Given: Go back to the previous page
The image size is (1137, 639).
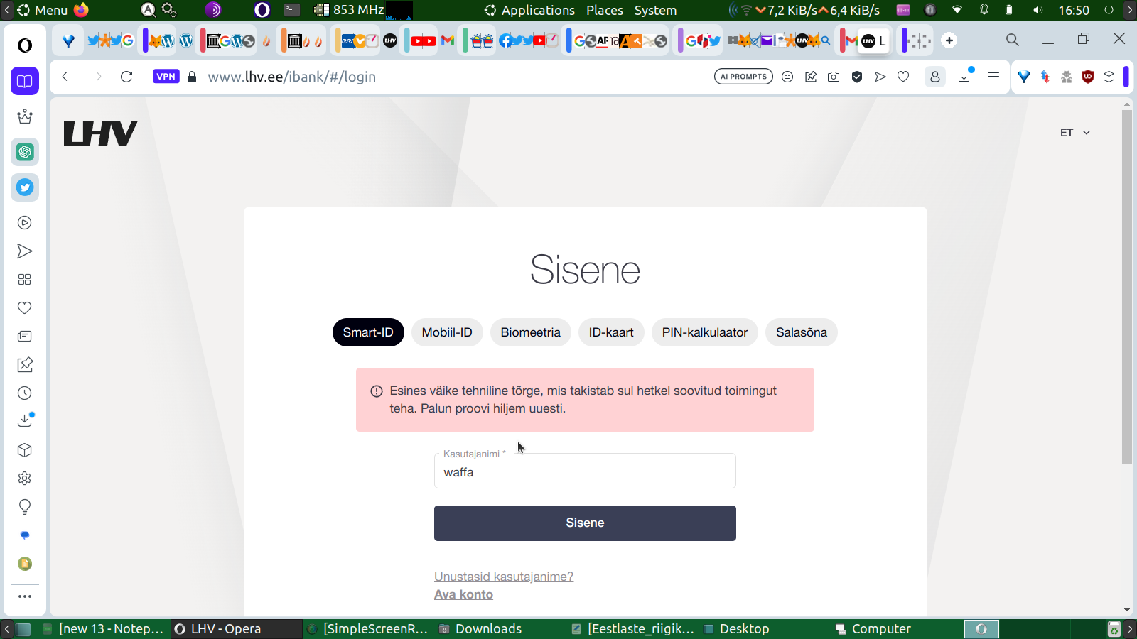Looking at the screenshot, I should click(x=65, y=77).
